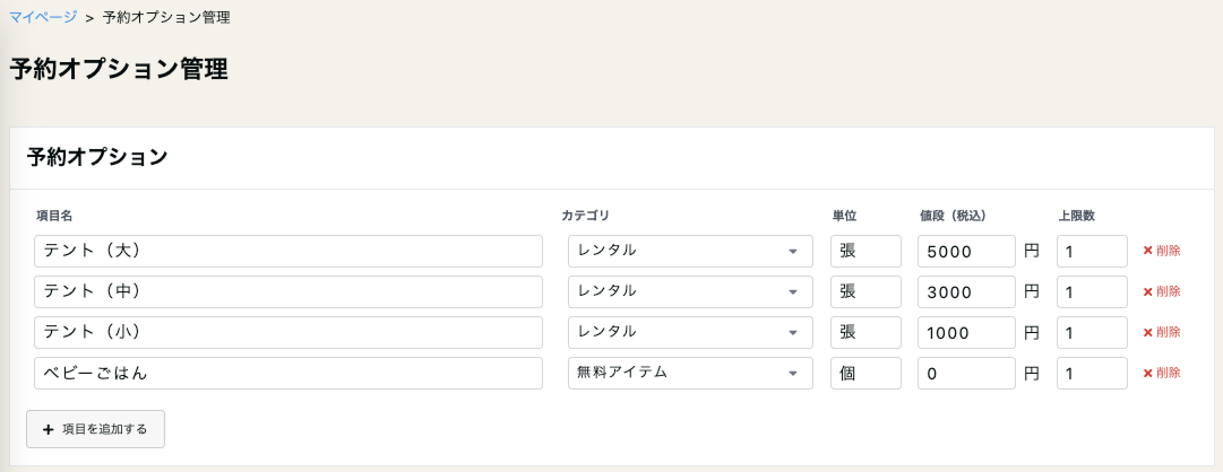Image resolution: width=1223 pixels, height=472 pixels.
Task: Edit the 上限数 field for ベビーごはん
Action: click(1092, 373)
